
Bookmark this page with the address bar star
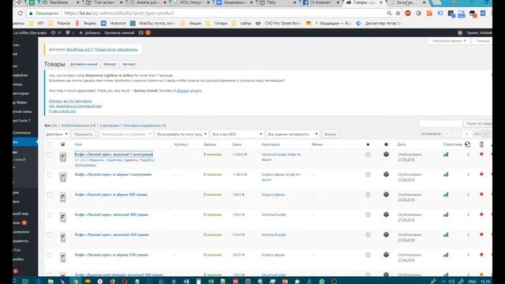[398, 13]
